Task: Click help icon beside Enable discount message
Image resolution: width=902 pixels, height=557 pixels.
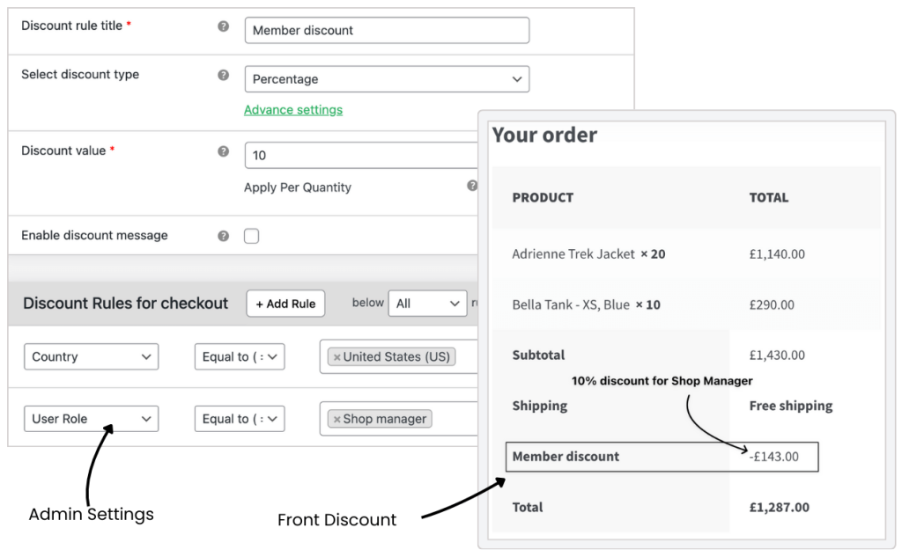Action: click(x=224, y=236)
